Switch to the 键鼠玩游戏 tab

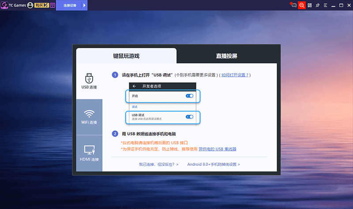(x=126, y=56)
